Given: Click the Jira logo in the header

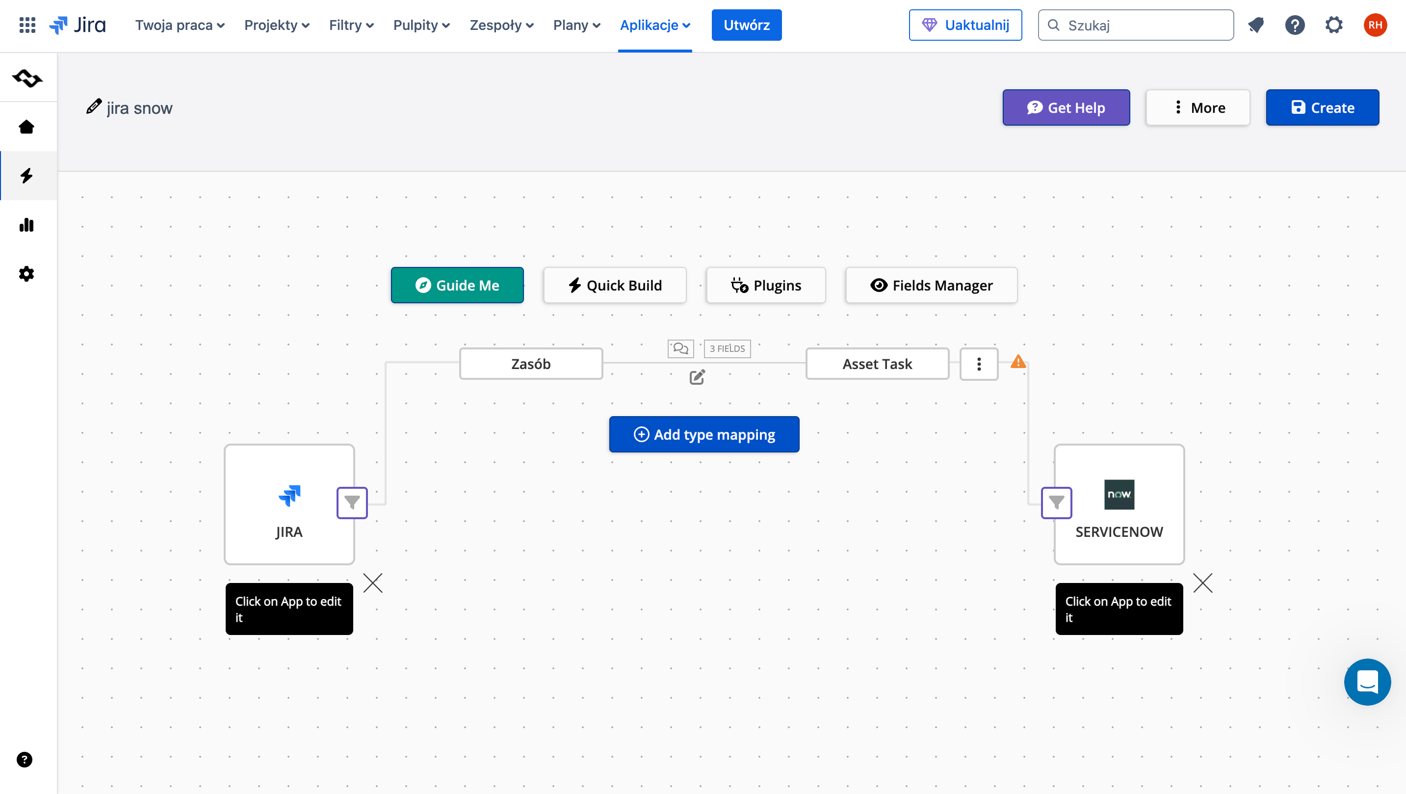Looking at the screenshot, I should (78, 25).
